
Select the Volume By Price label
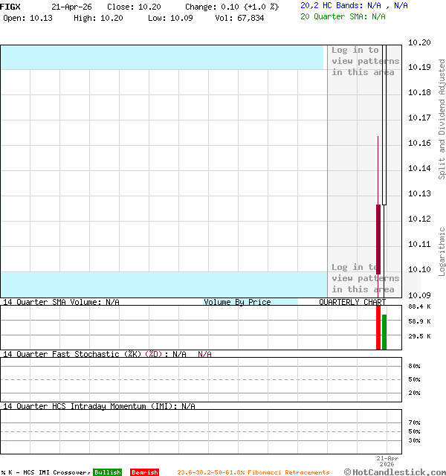[237, 302]
